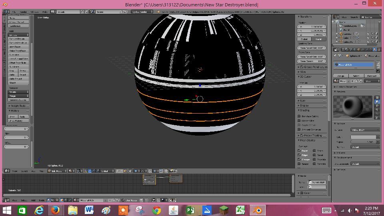Open the Global orientation dropdown
Viewport: 384px width, 216px height.
(107, 171)
